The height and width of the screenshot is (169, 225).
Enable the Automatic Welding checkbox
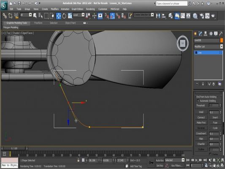point(198,101)
